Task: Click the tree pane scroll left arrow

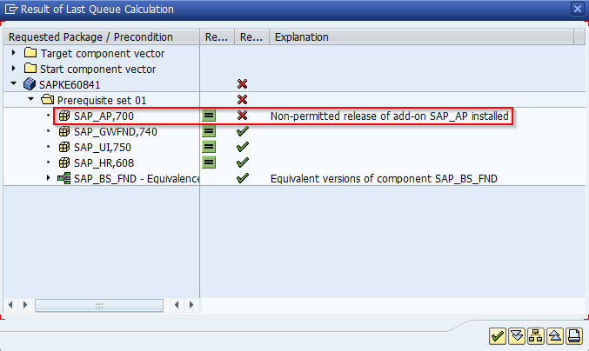Action: [10, 305]
